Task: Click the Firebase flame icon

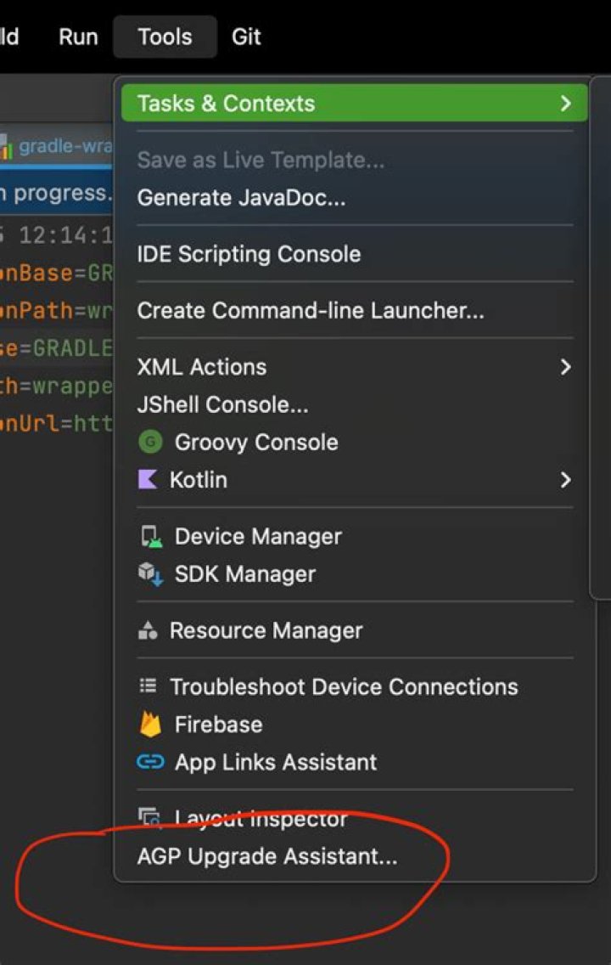Action: pos(150,725)
